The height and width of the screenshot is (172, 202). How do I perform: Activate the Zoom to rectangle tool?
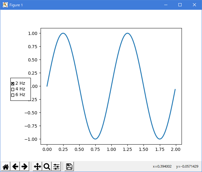coord(47,166)
